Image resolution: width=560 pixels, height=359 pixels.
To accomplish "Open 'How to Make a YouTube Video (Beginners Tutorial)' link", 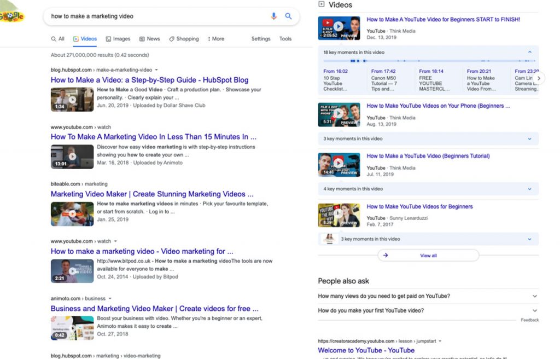I will [x=428, y=156].
